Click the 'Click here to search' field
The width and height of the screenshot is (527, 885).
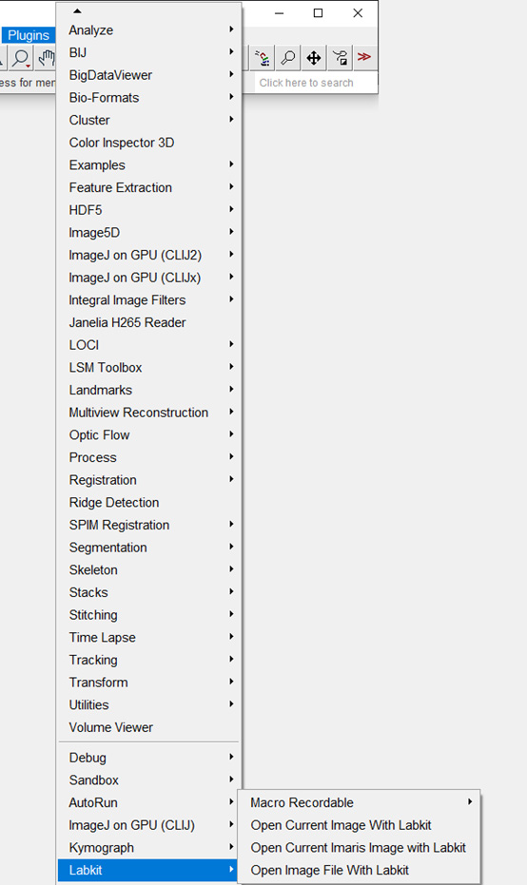[314, 83]
